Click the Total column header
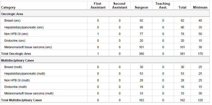Viewport: 212px width, 105px height. pos(182,8)
